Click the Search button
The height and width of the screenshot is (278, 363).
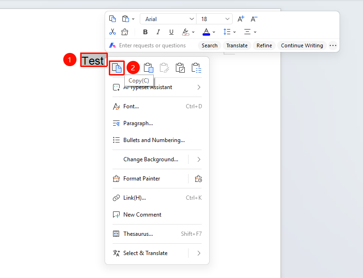click(210, 45)
